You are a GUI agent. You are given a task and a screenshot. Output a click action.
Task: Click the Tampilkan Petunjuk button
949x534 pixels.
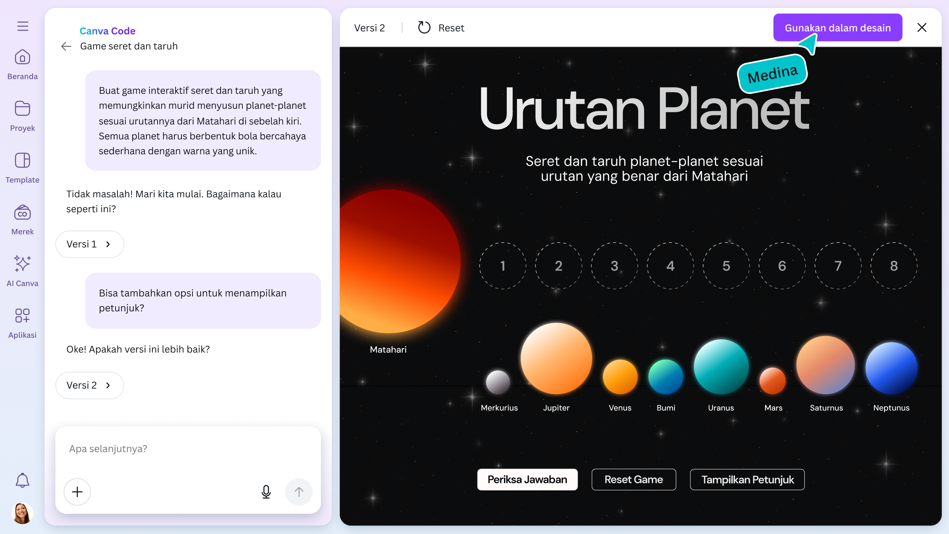pyautogui.click(x=747, y=479)
